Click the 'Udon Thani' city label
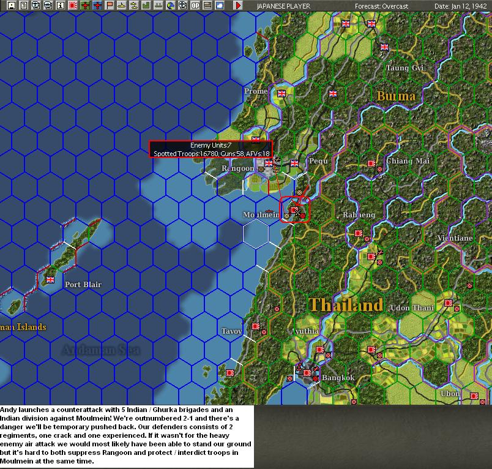492x469 pixels. 412,308
